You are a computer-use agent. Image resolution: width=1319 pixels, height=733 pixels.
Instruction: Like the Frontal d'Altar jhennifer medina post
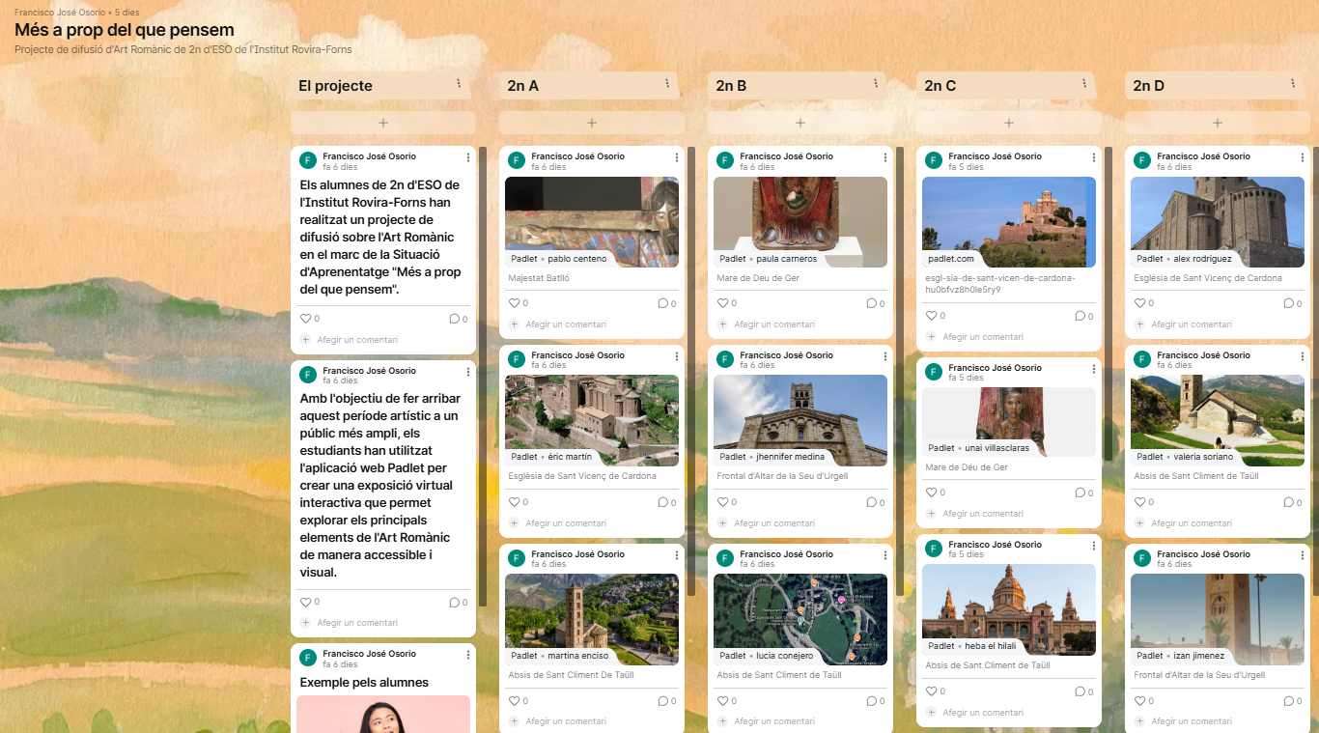[x=723, y=502]
